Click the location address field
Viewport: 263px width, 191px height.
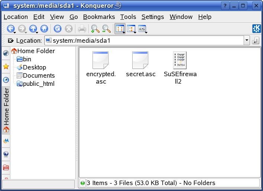pyautogui.click(x=145, y=41)
